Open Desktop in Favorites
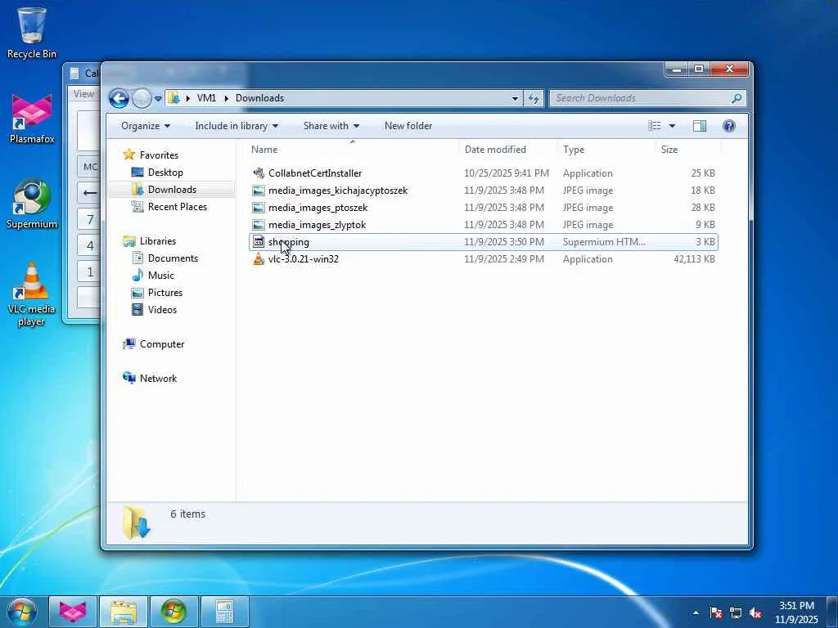Viewport: 838px width, 628px height. [x=165, y=173]
